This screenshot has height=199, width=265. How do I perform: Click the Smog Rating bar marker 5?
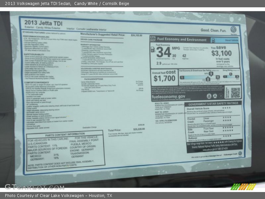(231, 74)
